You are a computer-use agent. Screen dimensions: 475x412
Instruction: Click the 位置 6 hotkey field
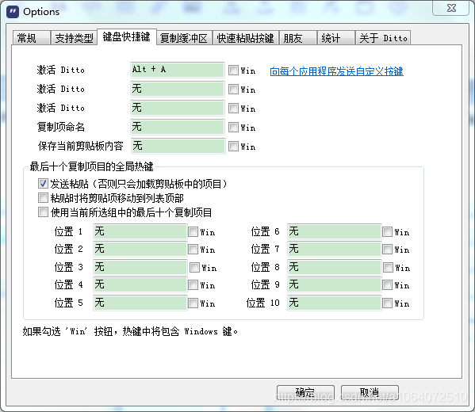[x=334, y=232]
